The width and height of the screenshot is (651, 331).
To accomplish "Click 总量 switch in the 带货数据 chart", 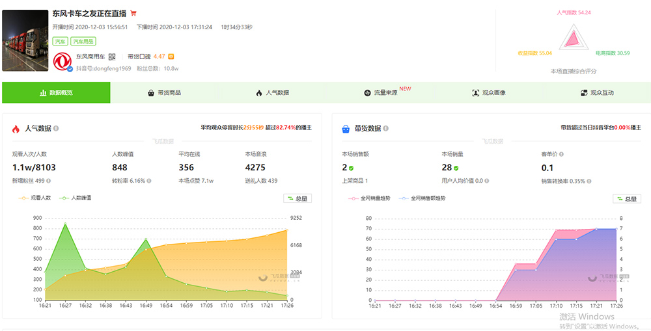I will pyautogui.click(x=627, y=198).
